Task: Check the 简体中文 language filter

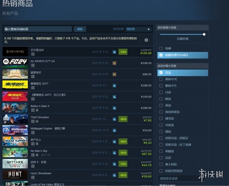Action: click(161, 79)
